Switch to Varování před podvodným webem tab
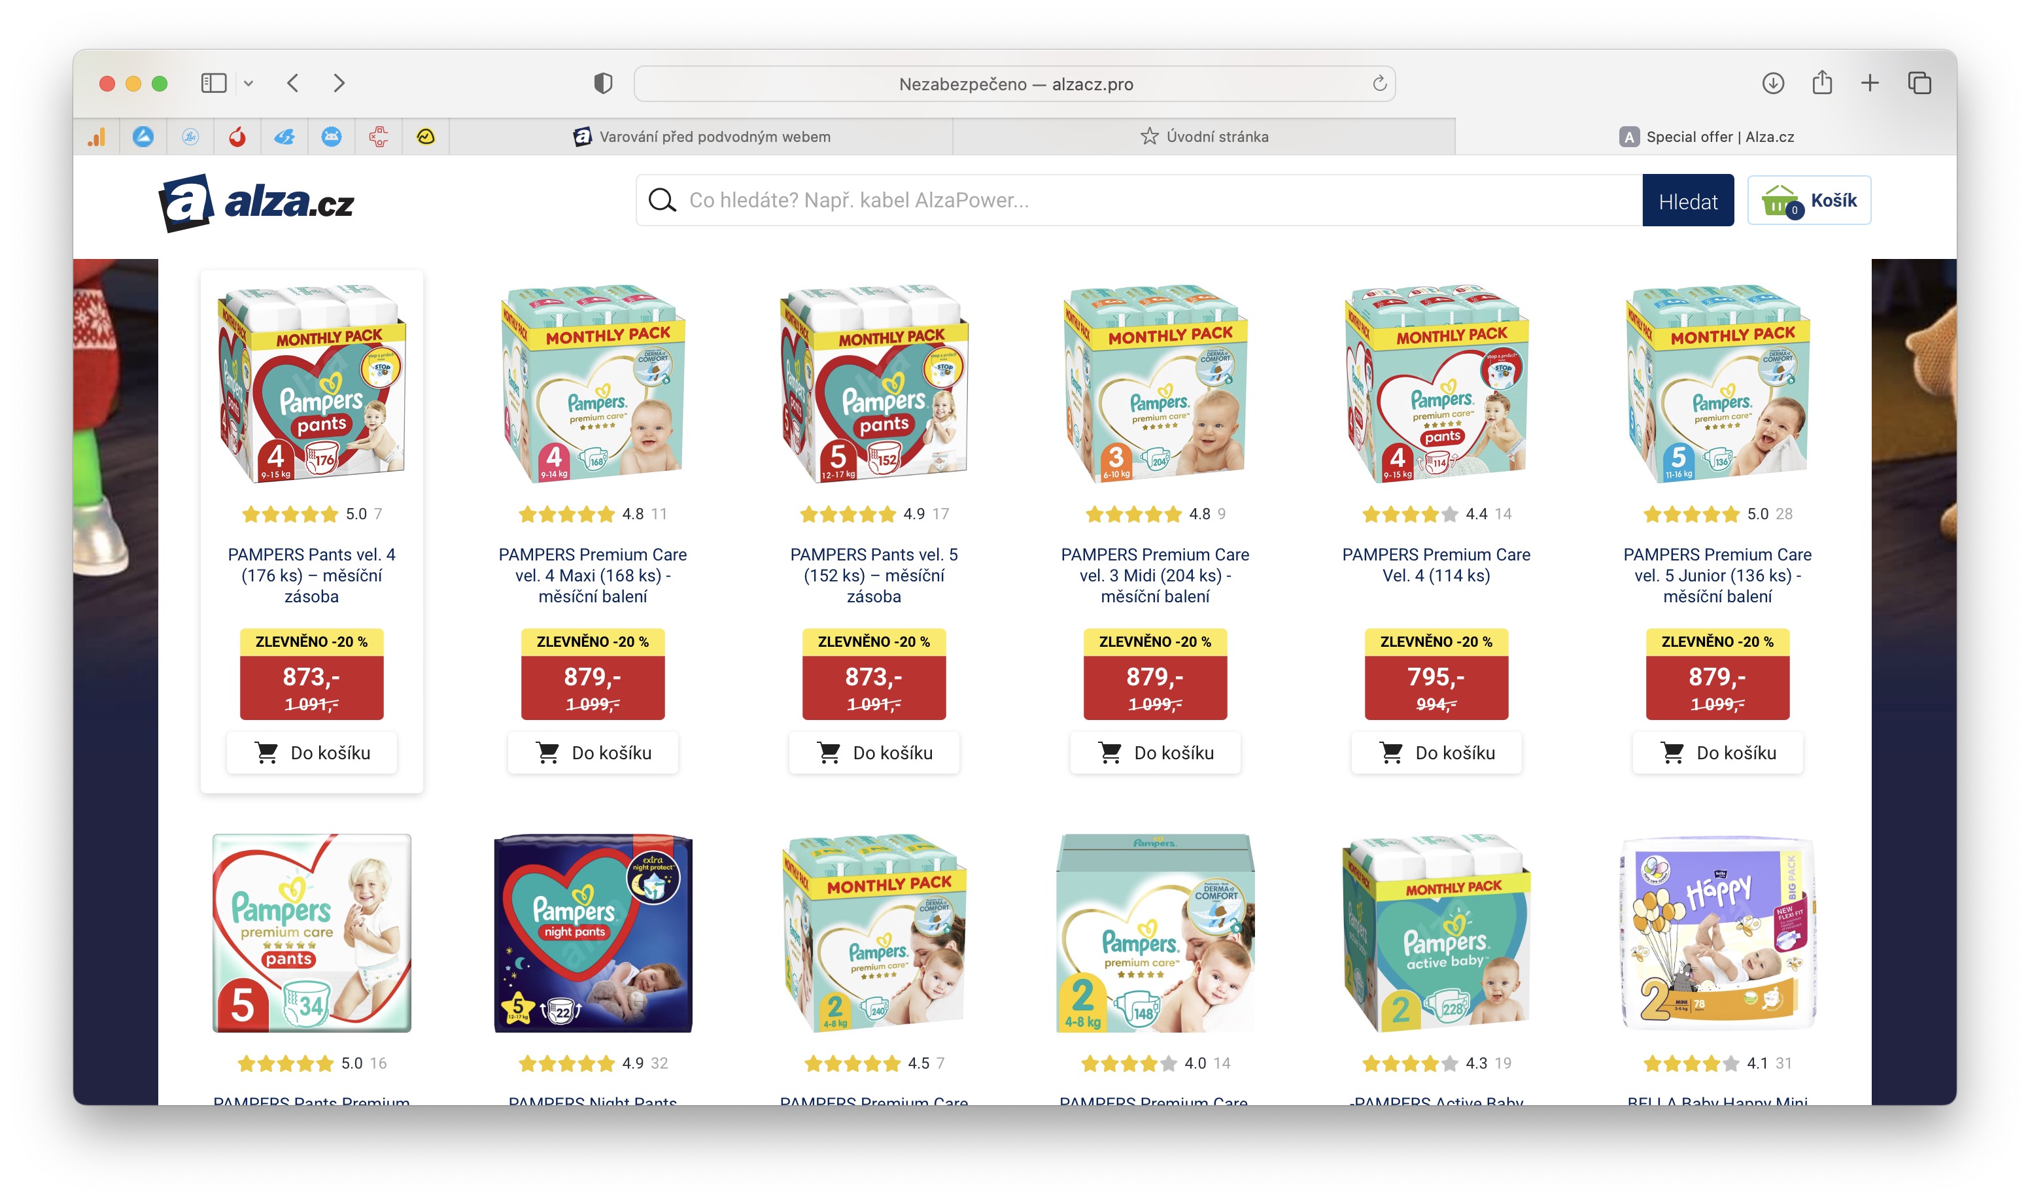 click(701, 137)
